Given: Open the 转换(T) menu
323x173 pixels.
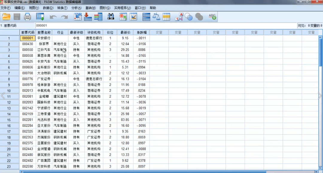Looking at the screenshot, I should [x=62, y=8].
